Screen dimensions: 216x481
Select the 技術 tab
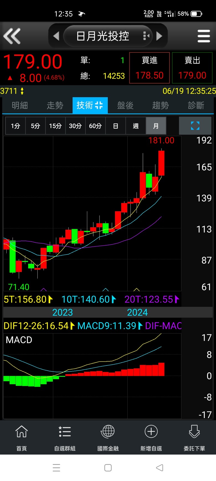pos(90,105)
